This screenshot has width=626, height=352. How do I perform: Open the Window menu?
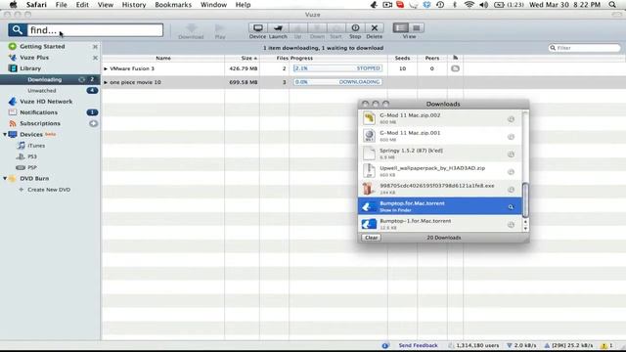tap(213, 5)
